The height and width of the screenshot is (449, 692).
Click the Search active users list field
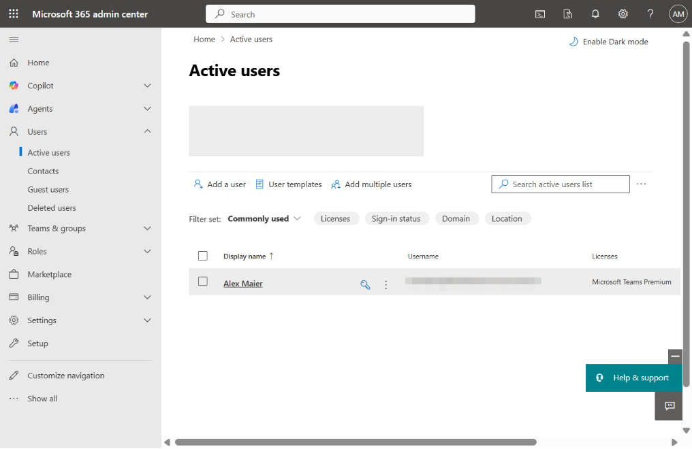[561, 184]
